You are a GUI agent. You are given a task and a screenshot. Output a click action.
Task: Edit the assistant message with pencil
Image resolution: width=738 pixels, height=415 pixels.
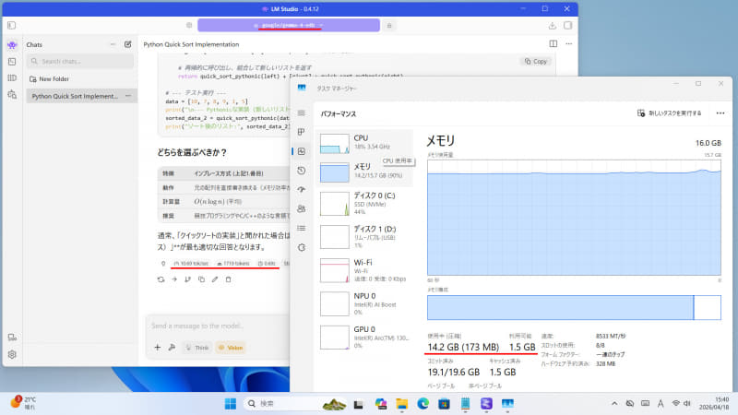(215, 279)
